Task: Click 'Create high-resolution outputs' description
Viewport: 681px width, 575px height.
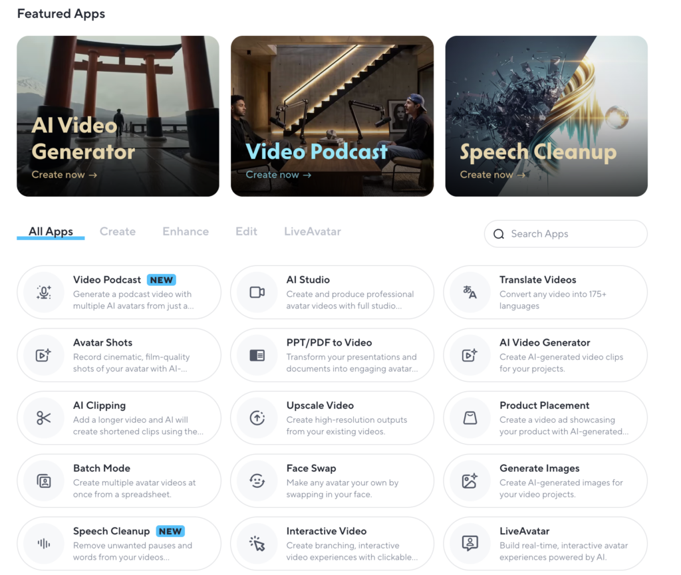Action: tap(346, 425)
